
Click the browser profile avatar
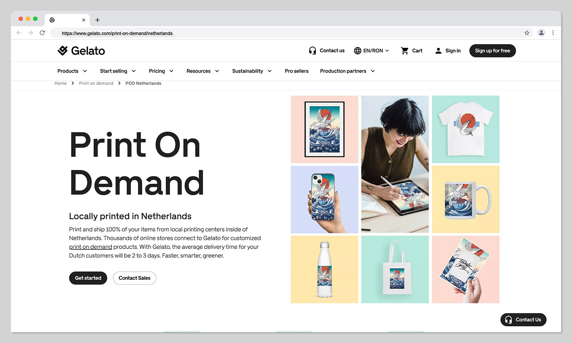point(541,33)
